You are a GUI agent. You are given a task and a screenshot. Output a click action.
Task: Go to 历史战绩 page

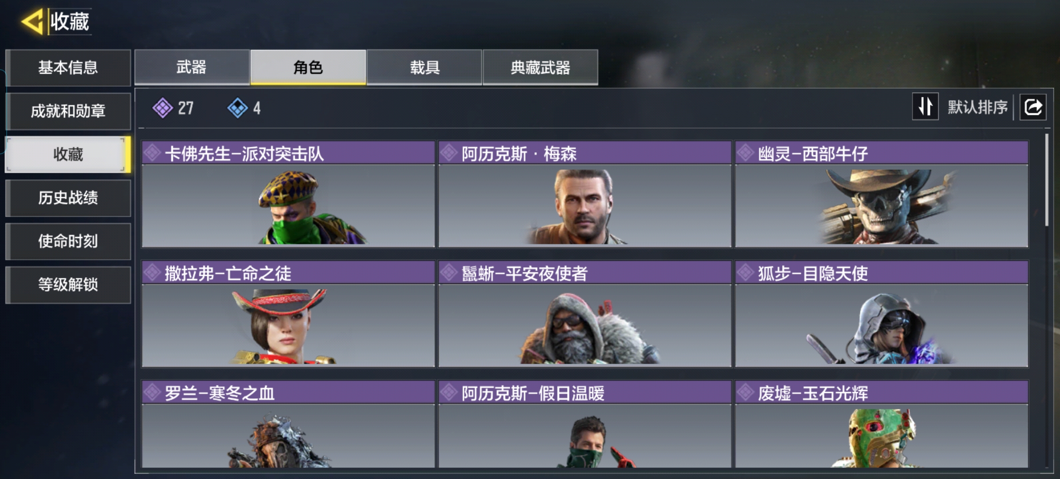point(68,198)
